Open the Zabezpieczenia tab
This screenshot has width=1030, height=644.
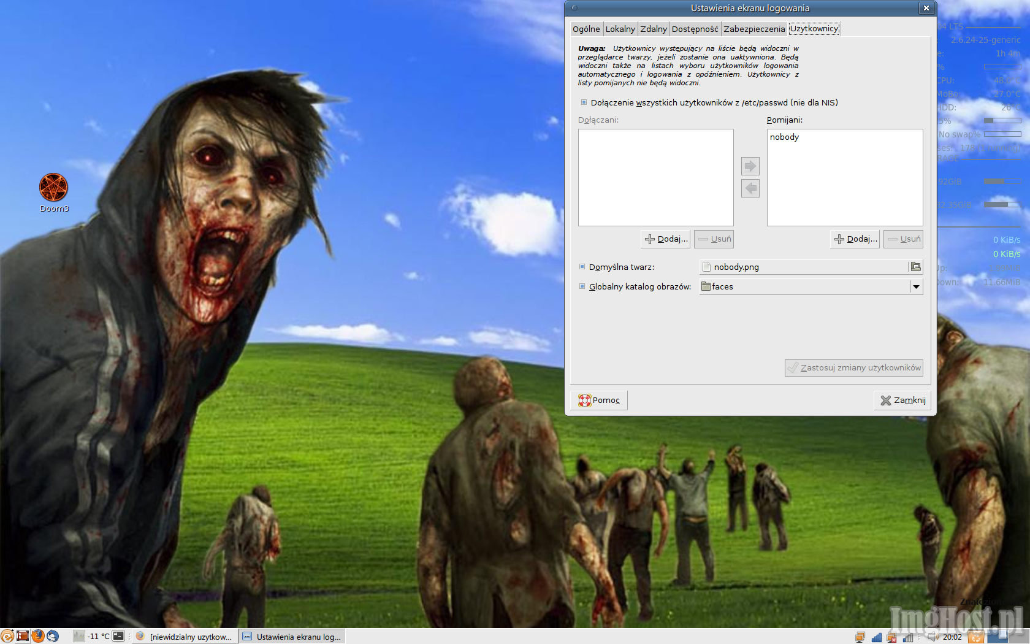754,29
